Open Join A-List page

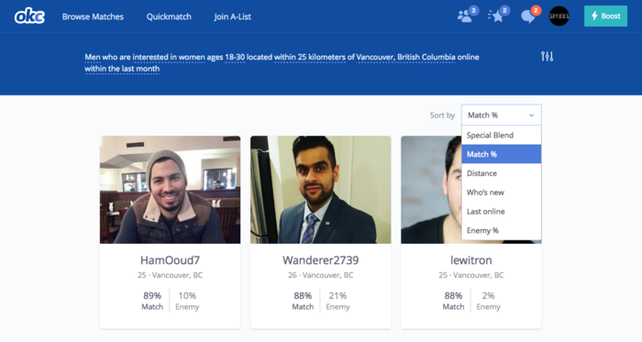click(x=232, y=17)
